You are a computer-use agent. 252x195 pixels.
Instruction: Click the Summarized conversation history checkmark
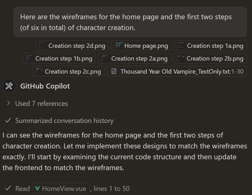[x=8, y=120]
